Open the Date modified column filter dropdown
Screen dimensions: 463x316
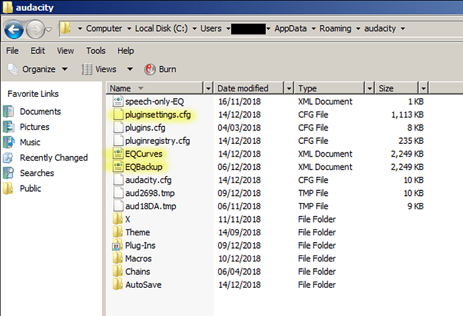point(289,88)
